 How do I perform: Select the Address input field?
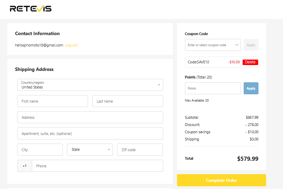click(x=90, y=117)
